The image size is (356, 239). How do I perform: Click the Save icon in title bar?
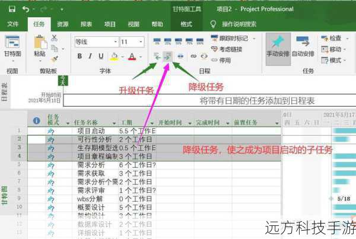12,9
